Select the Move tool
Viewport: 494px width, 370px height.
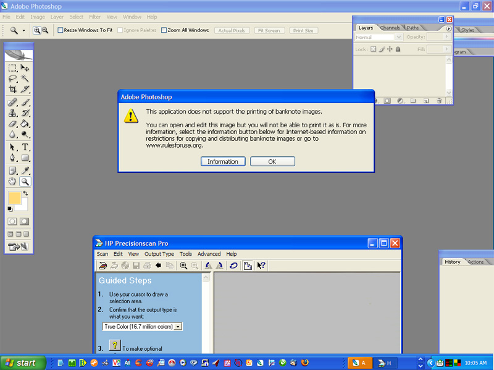click(x=25, y=68)
